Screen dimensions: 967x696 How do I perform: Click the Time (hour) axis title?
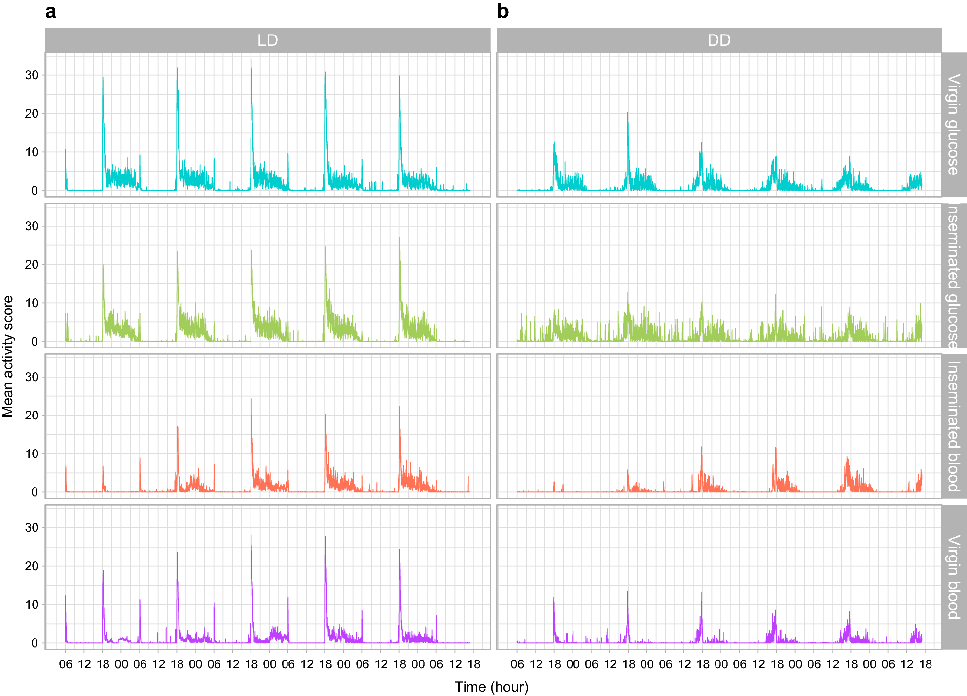[x=491, y=687]
